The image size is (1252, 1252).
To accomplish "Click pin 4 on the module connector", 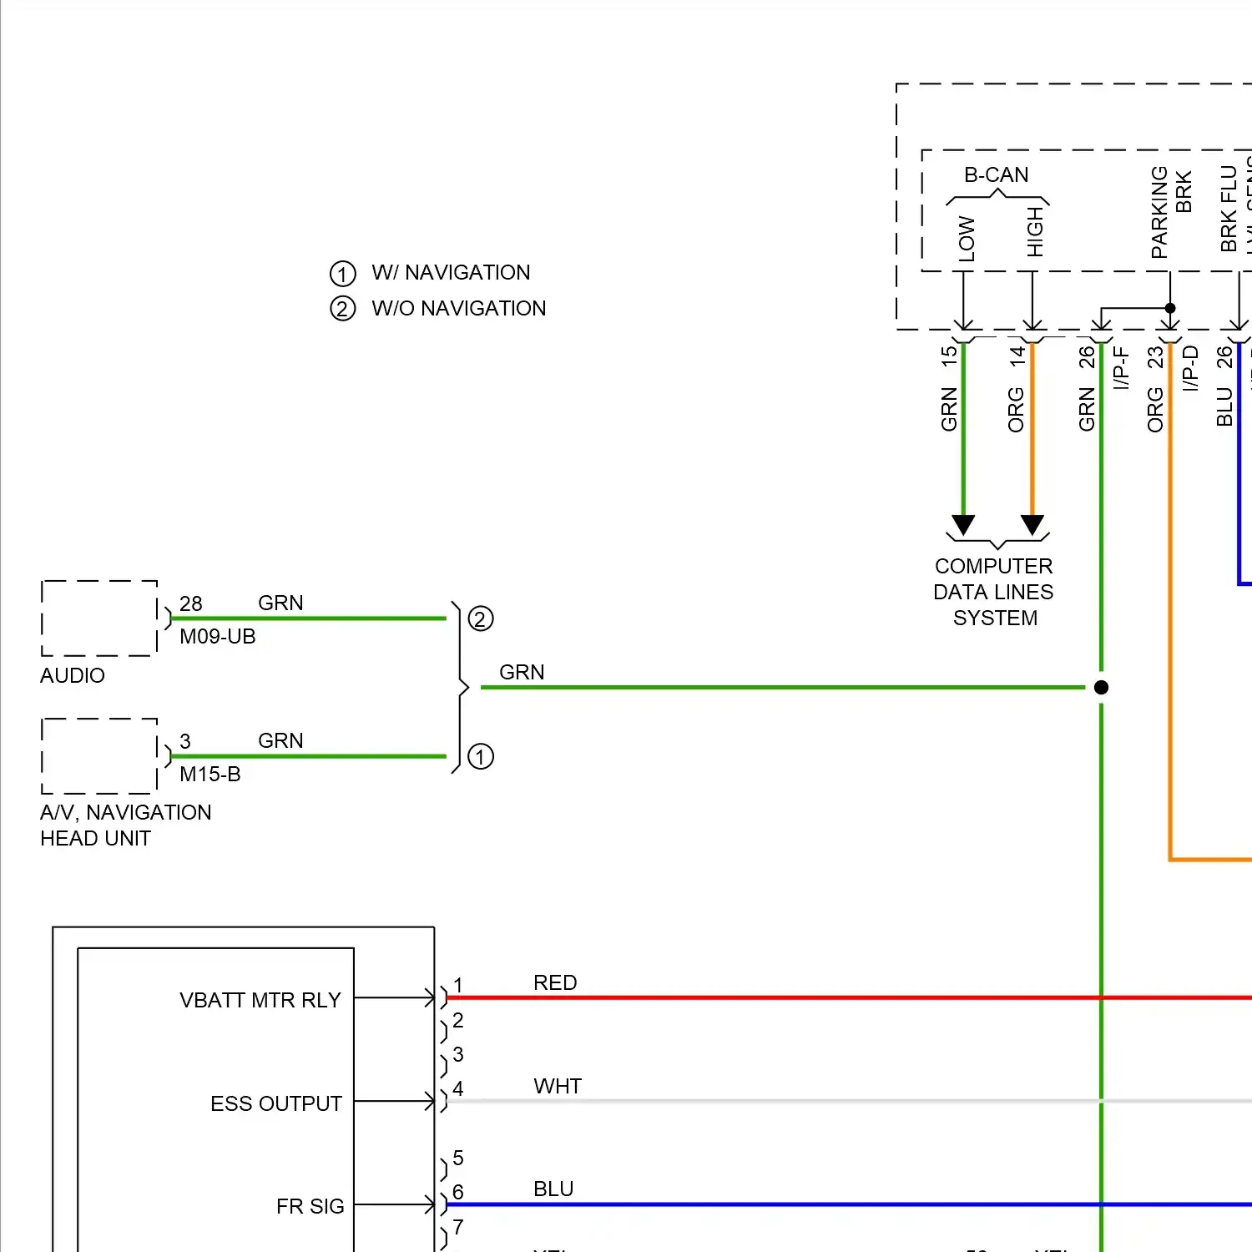I will coord(457,1088).
